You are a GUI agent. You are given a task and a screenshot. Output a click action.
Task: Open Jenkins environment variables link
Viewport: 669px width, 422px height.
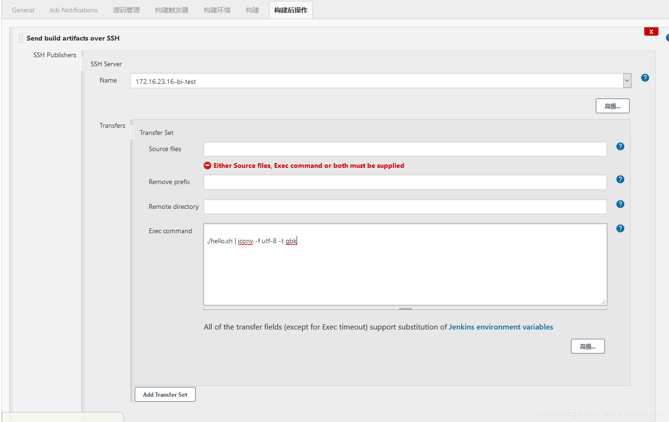coord(501,327)
